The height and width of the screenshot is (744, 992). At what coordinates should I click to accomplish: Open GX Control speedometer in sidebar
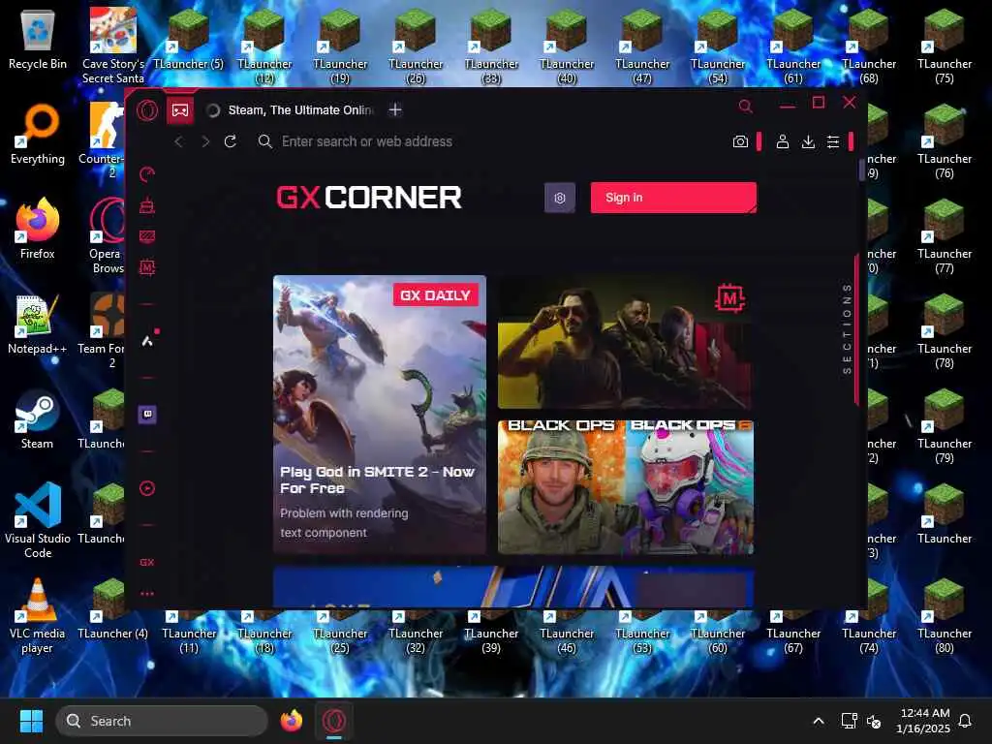click(147, 174)
